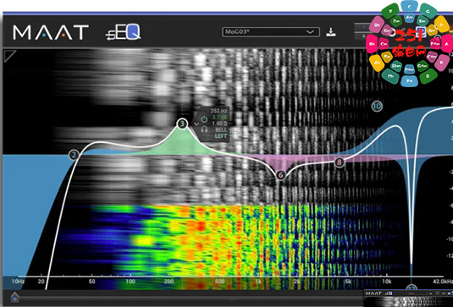Select EQ band node 3

[x=182, y=123]
